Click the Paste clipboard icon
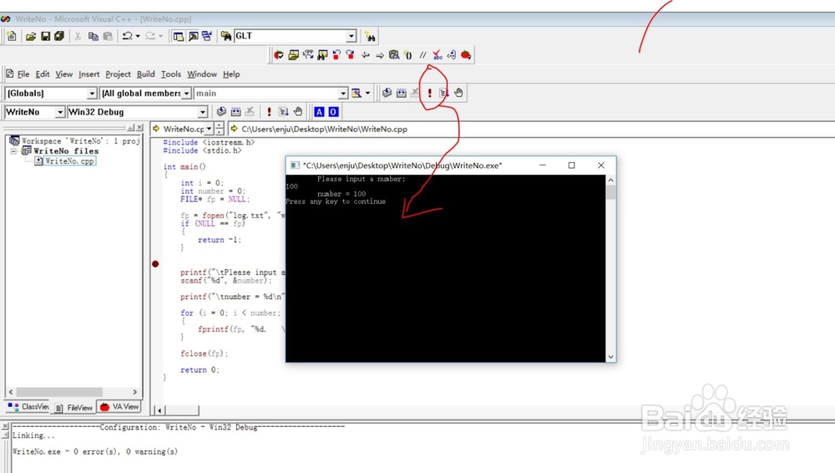 click(108, 36)
